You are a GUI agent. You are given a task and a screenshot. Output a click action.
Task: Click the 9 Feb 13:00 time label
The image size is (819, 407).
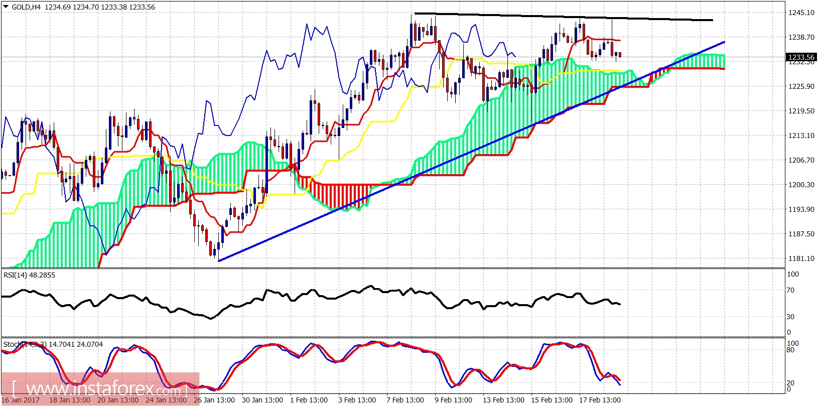pyautogui.click(x=453, y=400)
